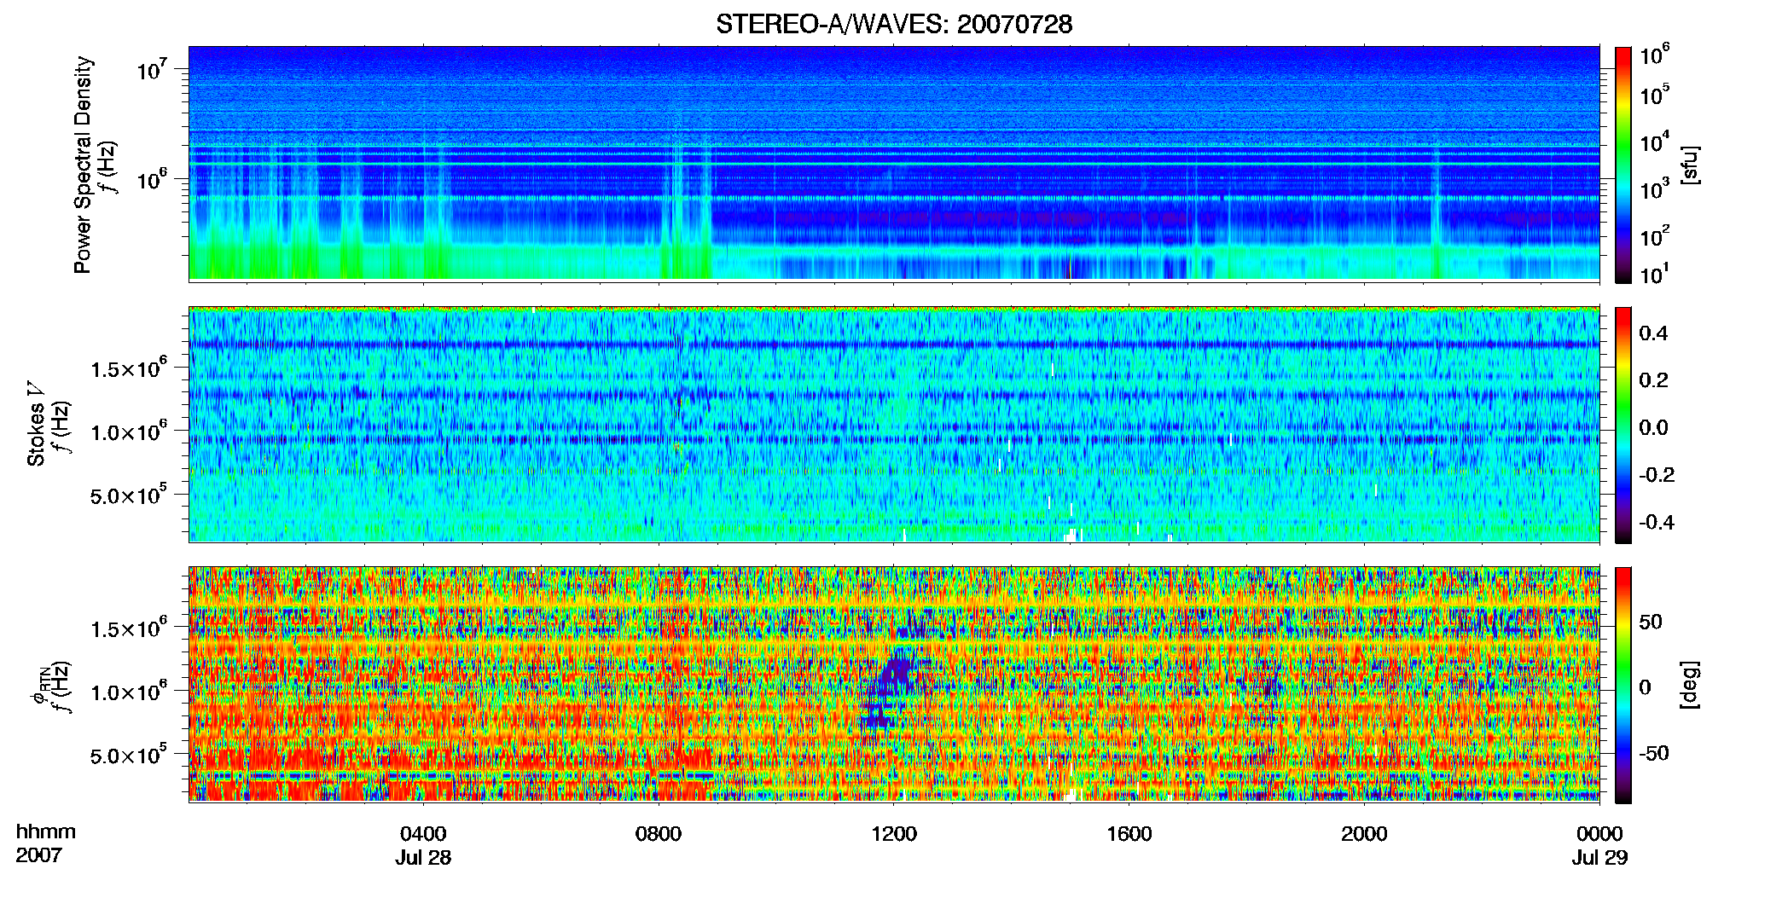Image resolution: width=1788 pixels, height=921 pixels.
Task: Click the Jul 28 date label
Action: pos(423,858)
